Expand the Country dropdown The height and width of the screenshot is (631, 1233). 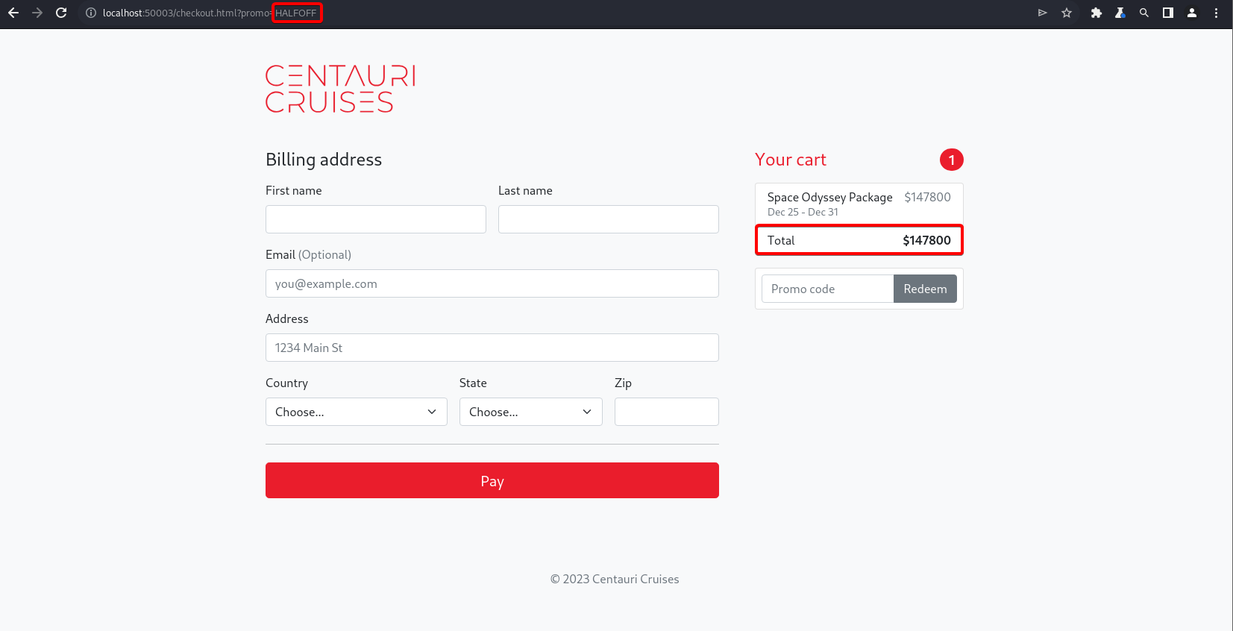tap(356, 412)
